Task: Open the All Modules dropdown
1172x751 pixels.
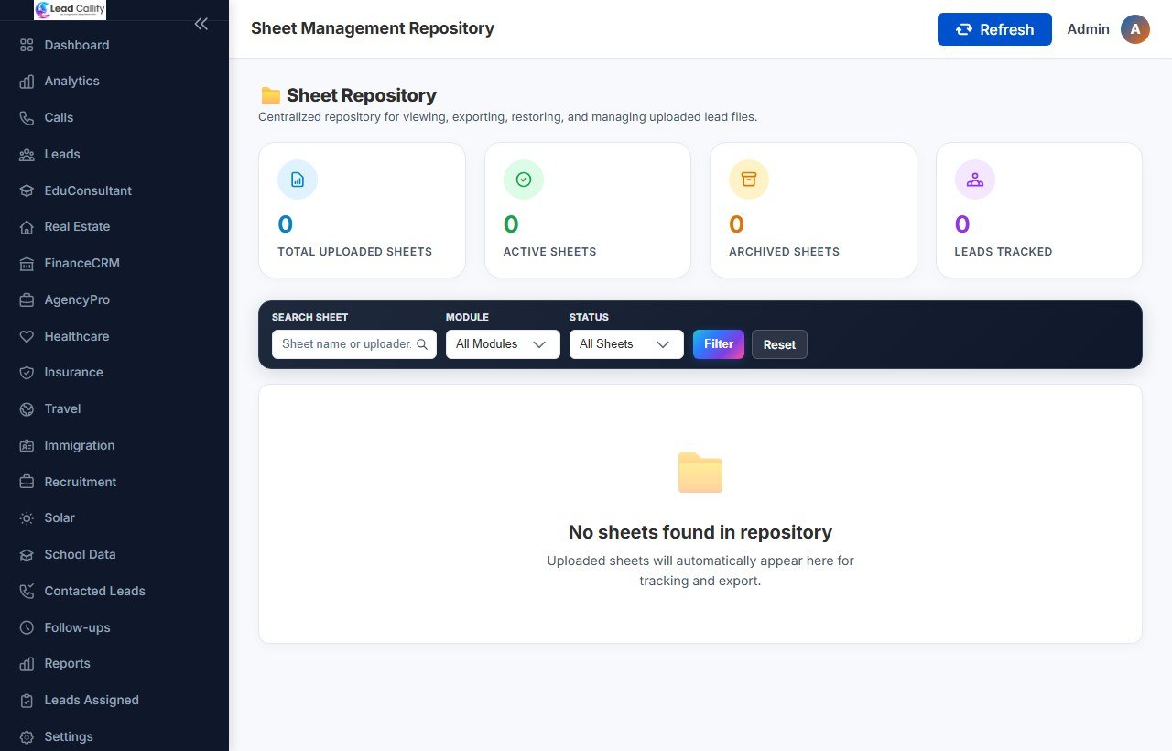Action: click(x=503, y=344)
